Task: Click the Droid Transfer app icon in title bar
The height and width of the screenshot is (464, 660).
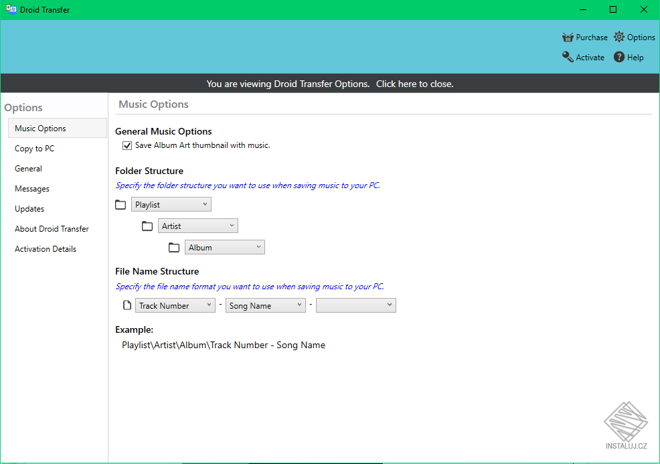Action: (x=11, y=9)
